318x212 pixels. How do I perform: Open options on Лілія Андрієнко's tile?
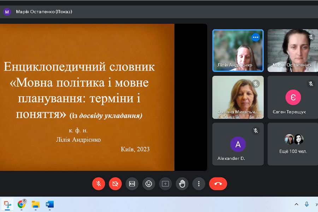255,37
